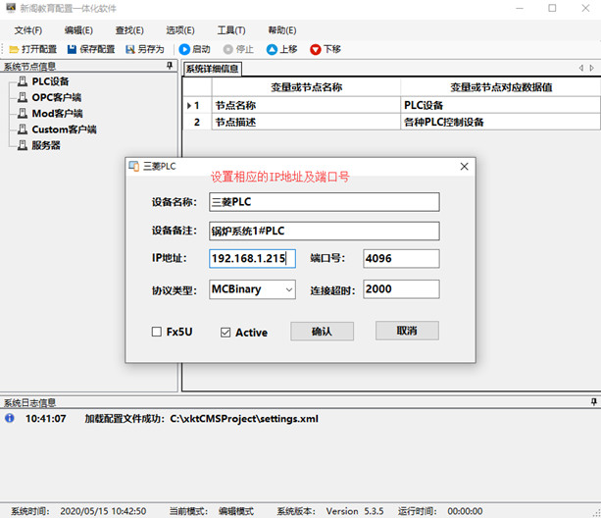Select the Mod客户端 tree node label

pyautogui.click(x=57, y=114)
